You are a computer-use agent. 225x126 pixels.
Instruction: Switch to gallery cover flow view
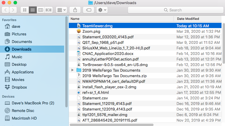(x=49, y=10)
